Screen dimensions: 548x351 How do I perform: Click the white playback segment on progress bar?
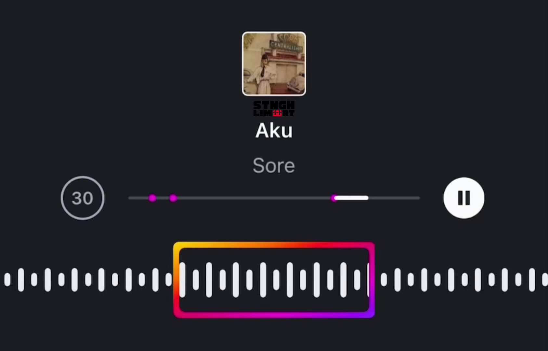(x=351, y=198)
